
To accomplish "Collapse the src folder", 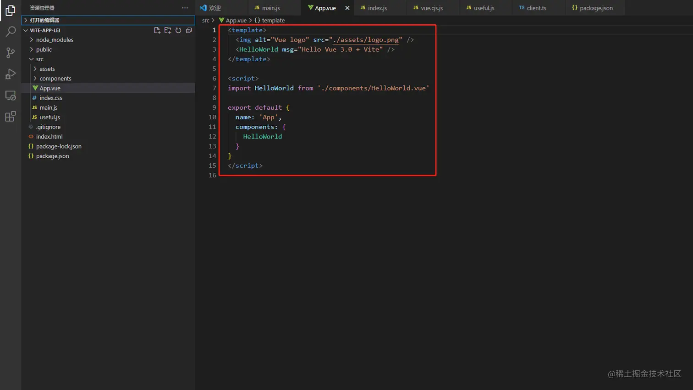I will coord(39,59).
